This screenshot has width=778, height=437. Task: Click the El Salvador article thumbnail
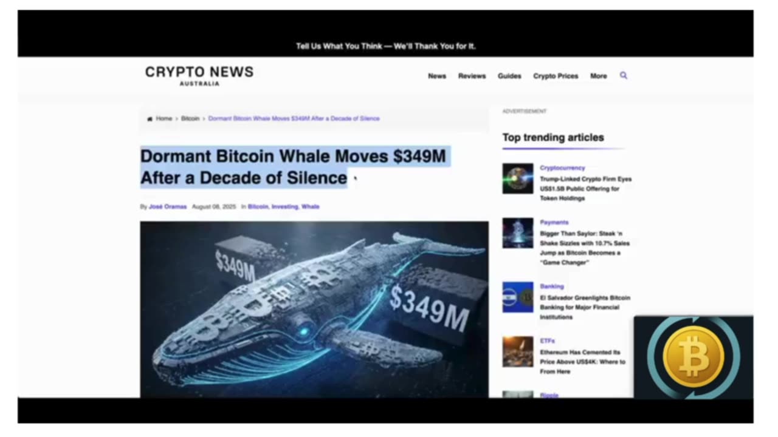[x=518, y=297]
